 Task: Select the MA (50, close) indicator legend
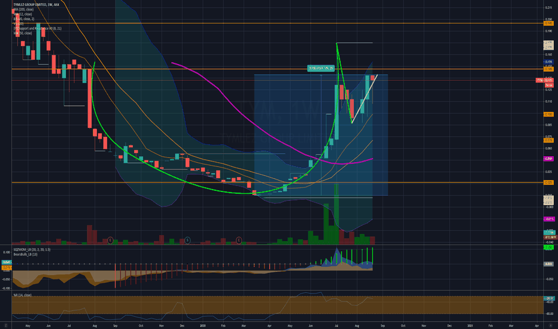(23, 33)
